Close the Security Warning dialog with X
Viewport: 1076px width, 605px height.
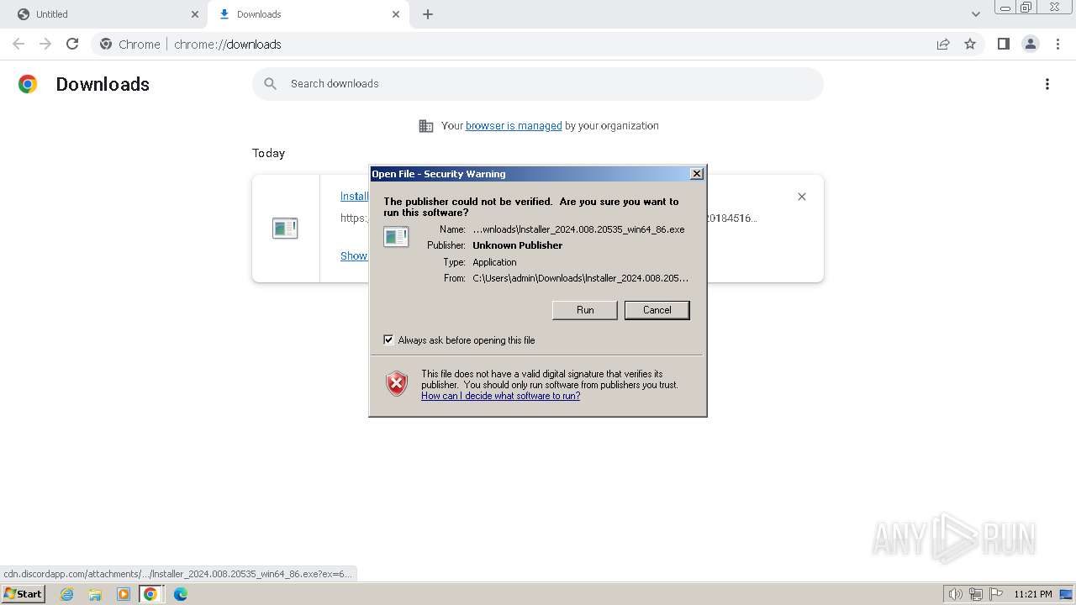(x=696, y=173)
